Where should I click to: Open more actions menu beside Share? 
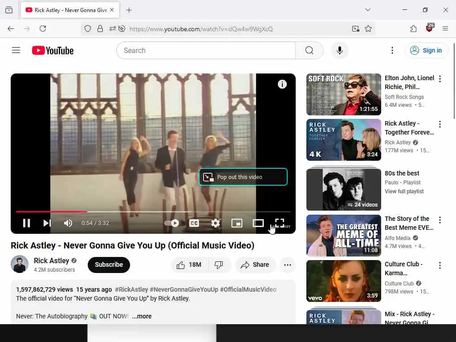288,265
